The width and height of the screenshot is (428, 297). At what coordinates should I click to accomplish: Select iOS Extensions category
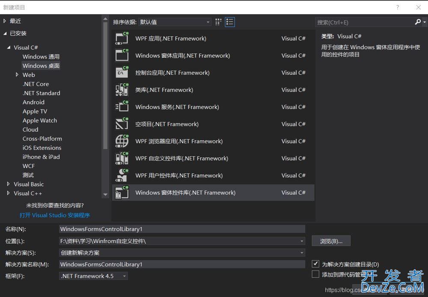click(42, 148)
